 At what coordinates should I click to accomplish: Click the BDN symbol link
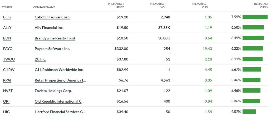(7, 38)
